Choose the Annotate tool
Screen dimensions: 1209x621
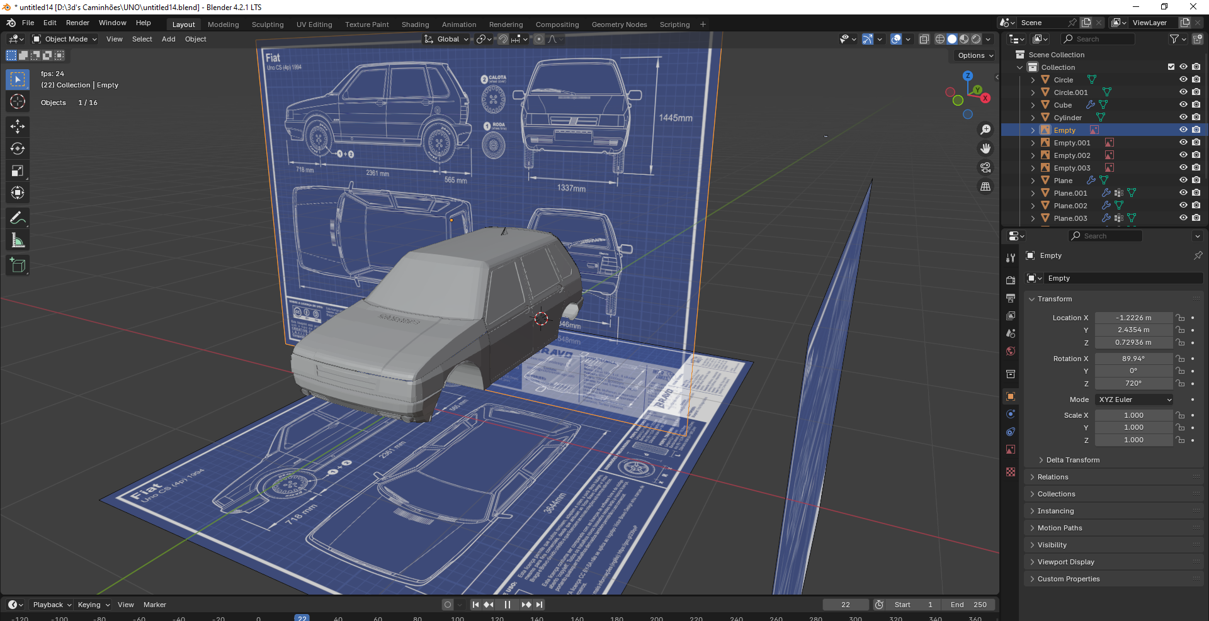click(x=18, y=218)
